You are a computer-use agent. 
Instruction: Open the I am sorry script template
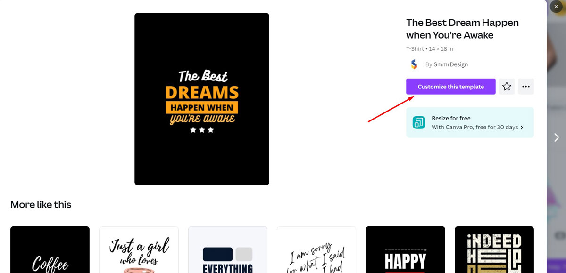(x=316, y=250)
